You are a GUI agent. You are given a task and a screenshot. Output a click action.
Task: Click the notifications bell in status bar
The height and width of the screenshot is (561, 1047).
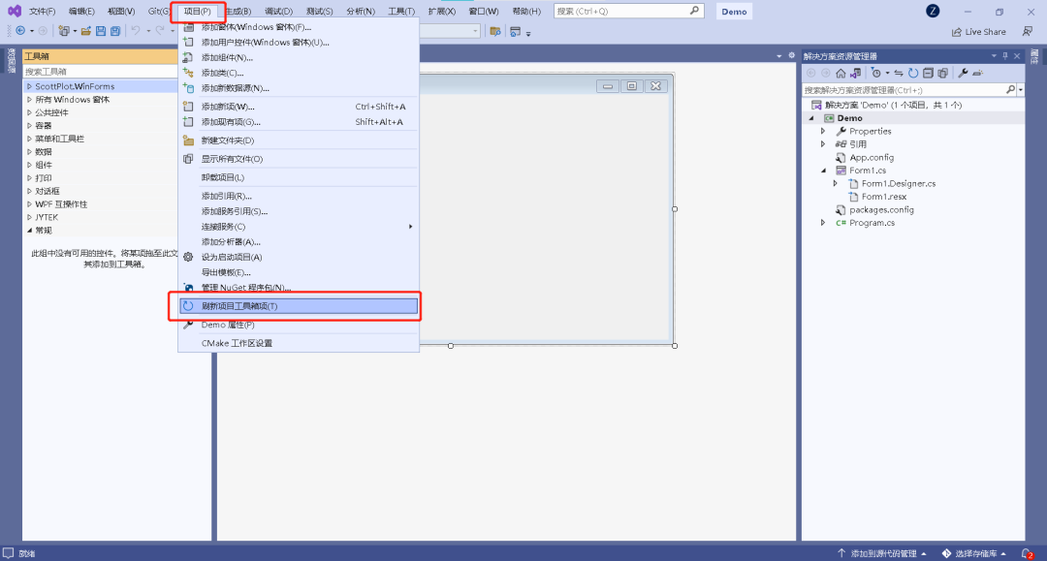click(x=1026, y=553)
